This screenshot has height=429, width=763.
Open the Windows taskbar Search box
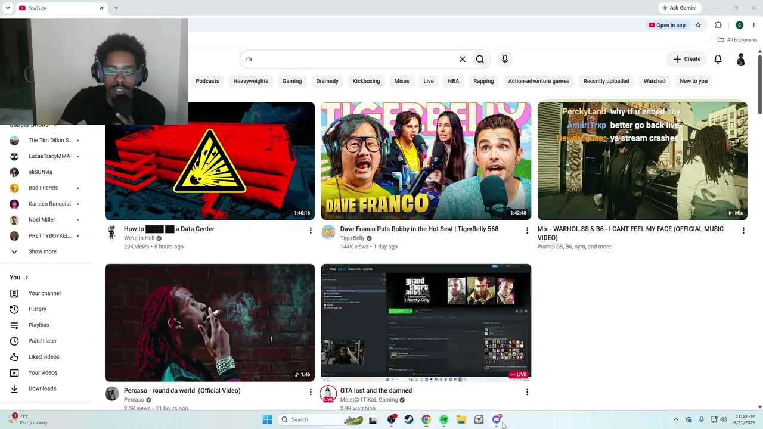[322, 419]
